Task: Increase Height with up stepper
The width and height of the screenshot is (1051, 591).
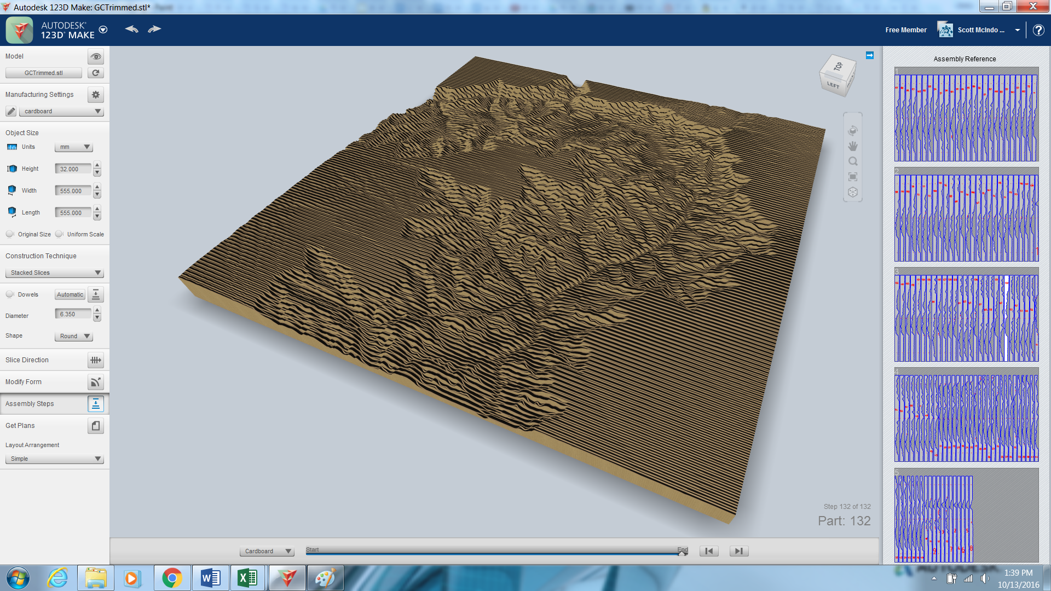Action: (x=97, y=165)
